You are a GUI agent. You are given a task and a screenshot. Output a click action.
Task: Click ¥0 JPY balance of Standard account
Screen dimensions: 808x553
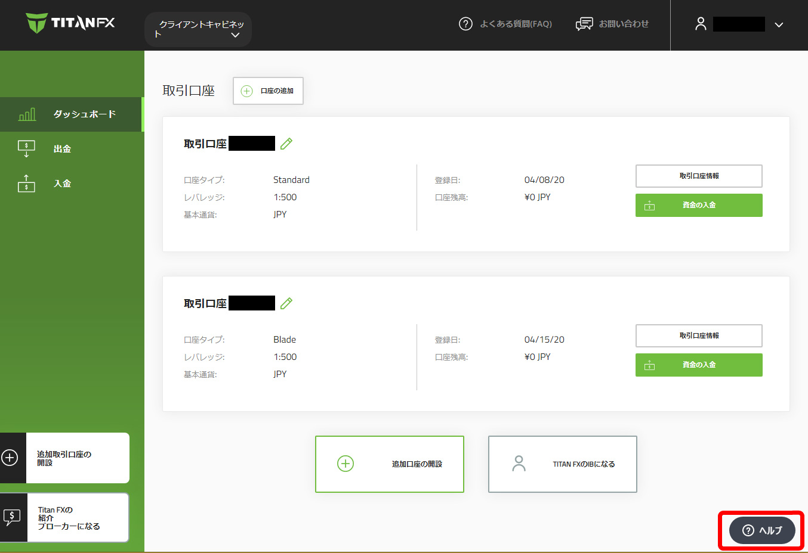pos(538,197)
